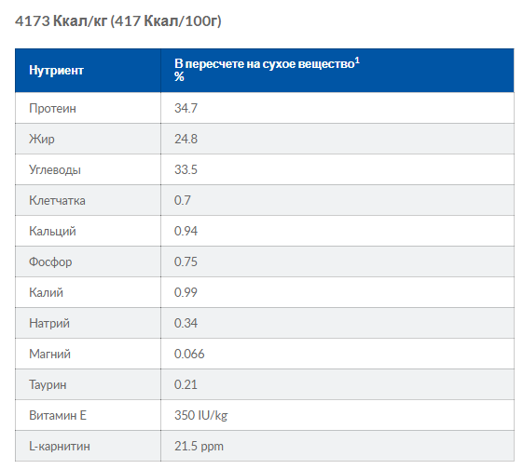This screenshot has height=469, width=523.
Task: Click the Натрий row label
Action: point(49,323)
